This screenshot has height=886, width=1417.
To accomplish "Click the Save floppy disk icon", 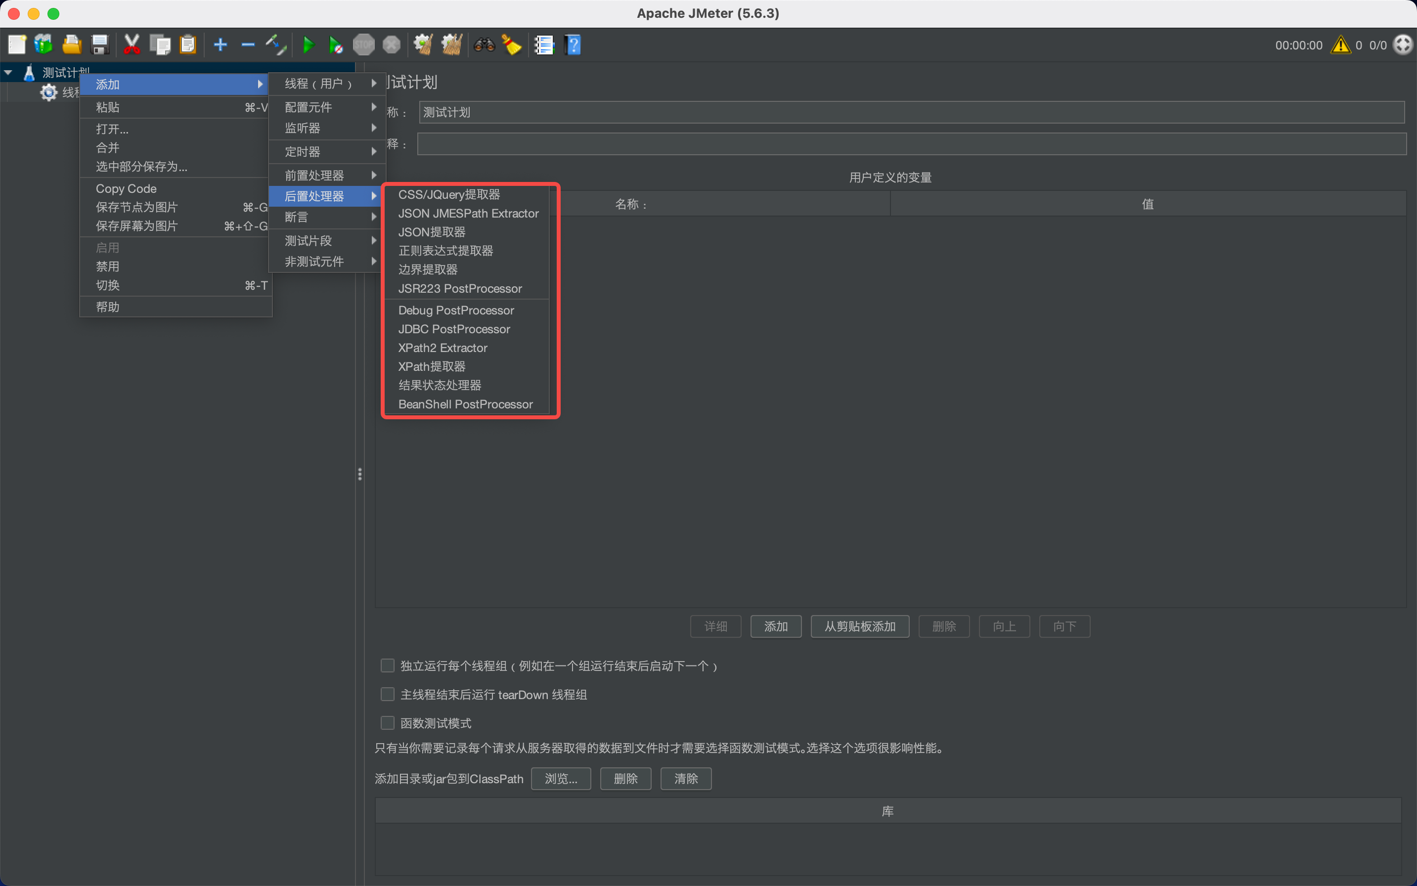I will 100,44.
